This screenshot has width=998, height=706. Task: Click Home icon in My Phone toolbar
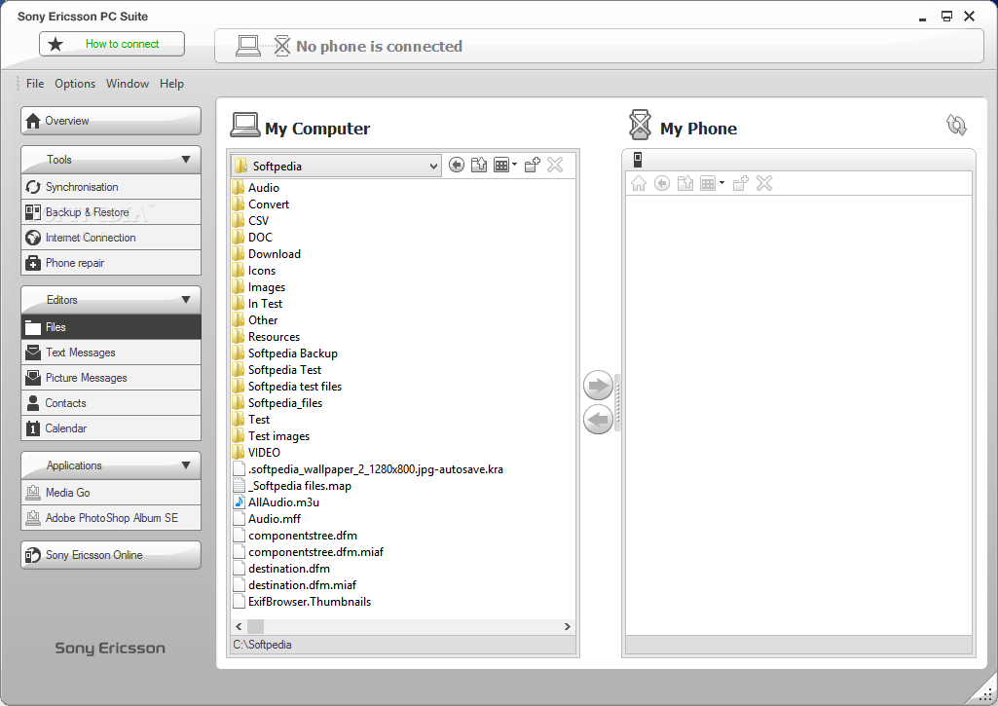(x=639, y=184)
